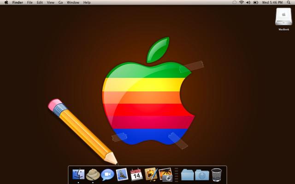295x184 pixels.
Task: Open the Edit menu
Action: click(40, 2)
